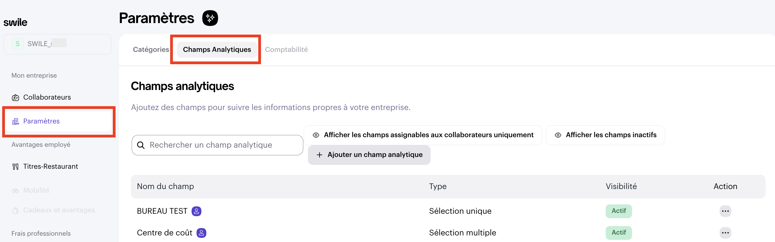The height and width of the screenshot is (242, 775).
Task: Open the three-dot action menu for Centre de coût
Action: tap(725, 233)
